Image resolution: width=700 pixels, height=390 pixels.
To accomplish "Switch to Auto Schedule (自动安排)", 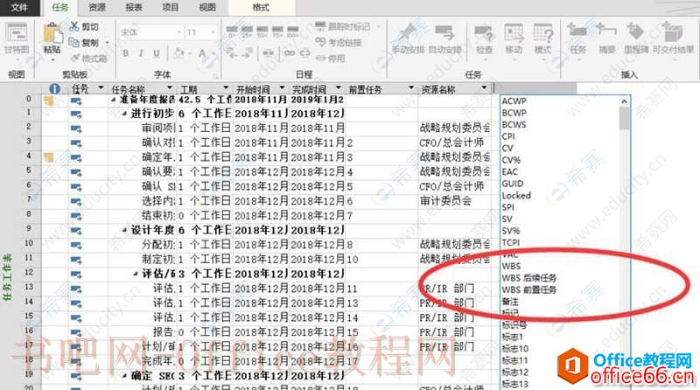I will click(x=444, y=38).
